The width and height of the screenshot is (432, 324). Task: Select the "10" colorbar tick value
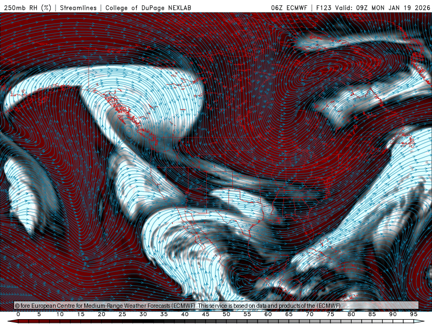click(60, 314)
